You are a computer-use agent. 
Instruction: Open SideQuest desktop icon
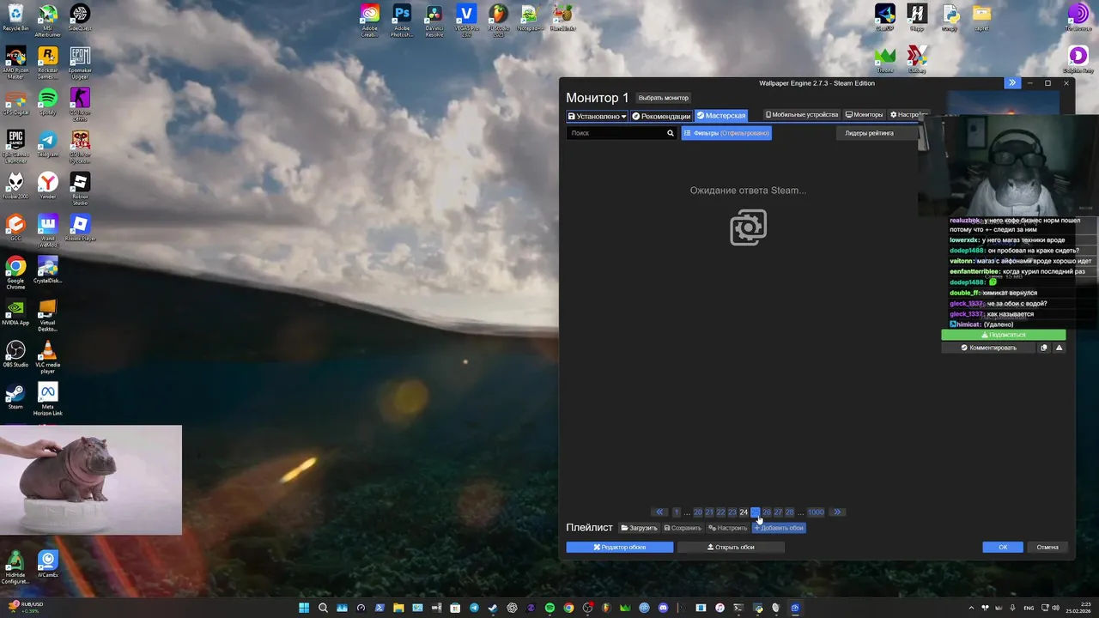coord(80,17)
